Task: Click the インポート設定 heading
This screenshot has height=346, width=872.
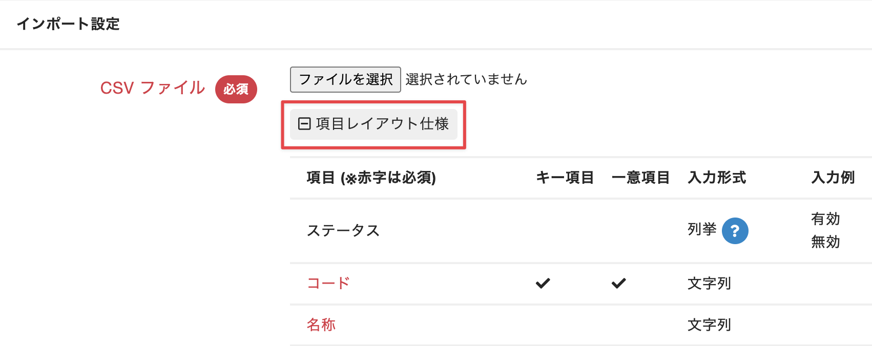Action: coord(68,24)
